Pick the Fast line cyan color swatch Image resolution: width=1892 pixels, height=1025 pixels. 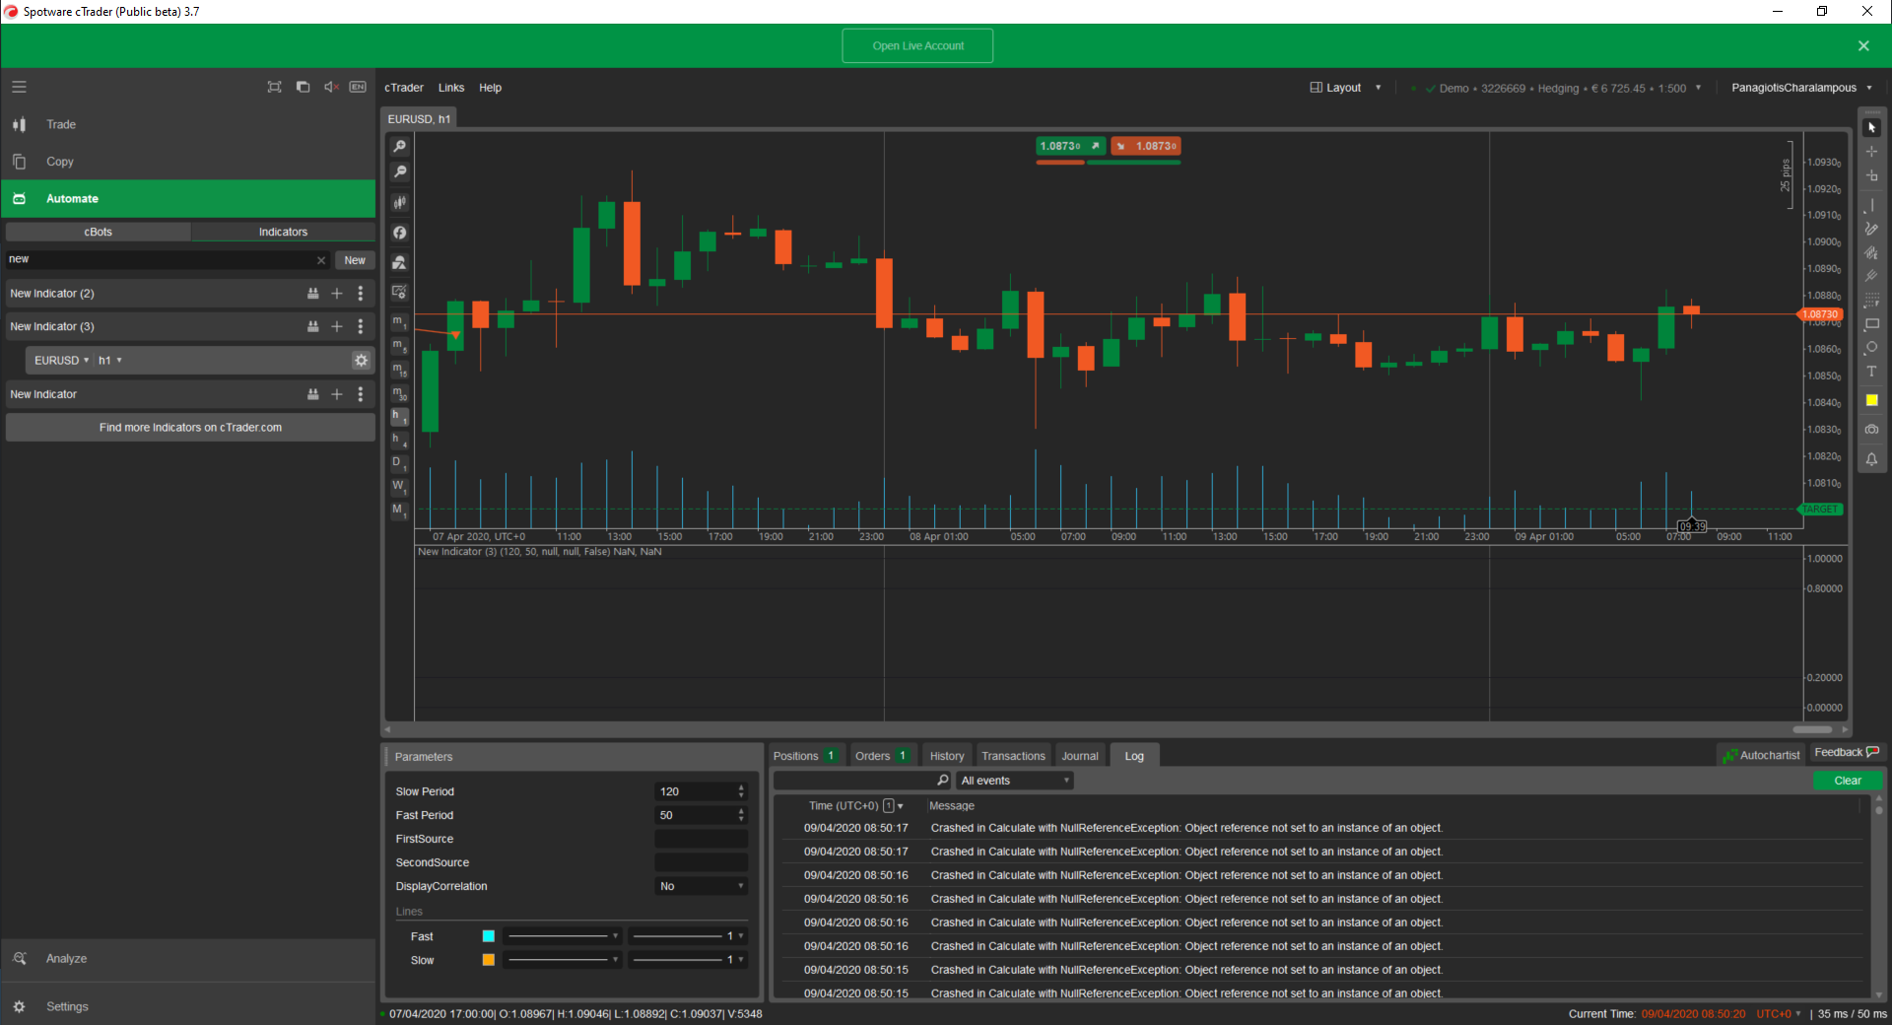[489, 936]
